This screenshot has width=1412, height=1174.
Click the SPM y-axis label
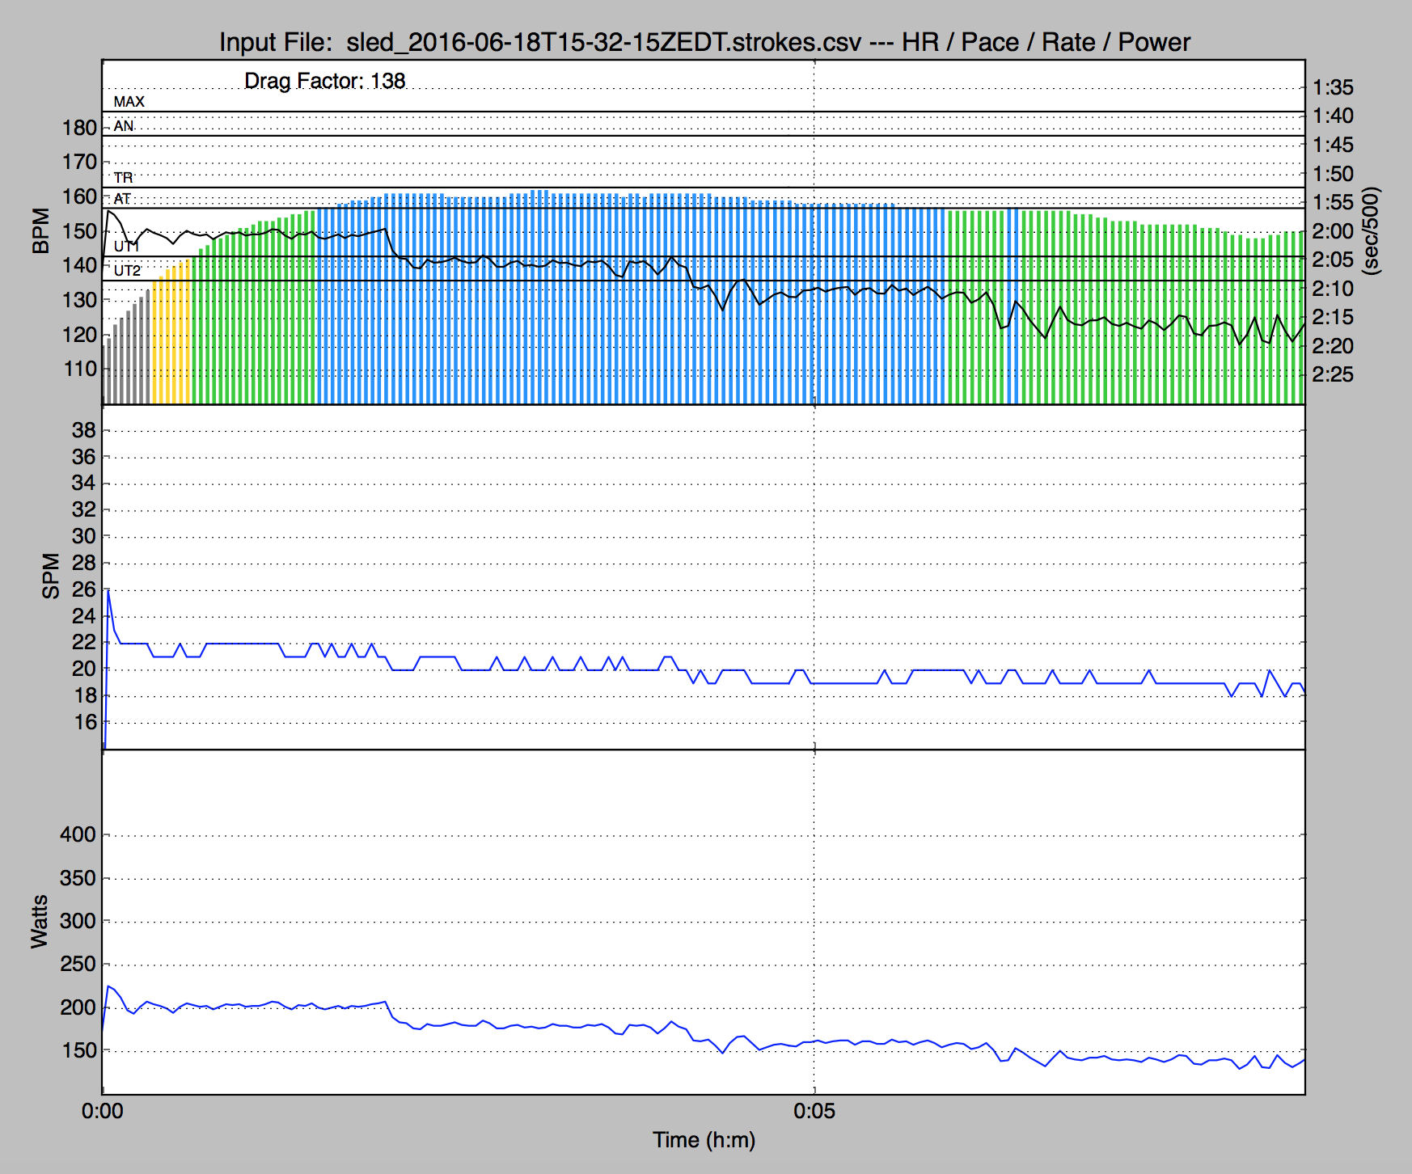pyautogui.click(x=51, y=576)
